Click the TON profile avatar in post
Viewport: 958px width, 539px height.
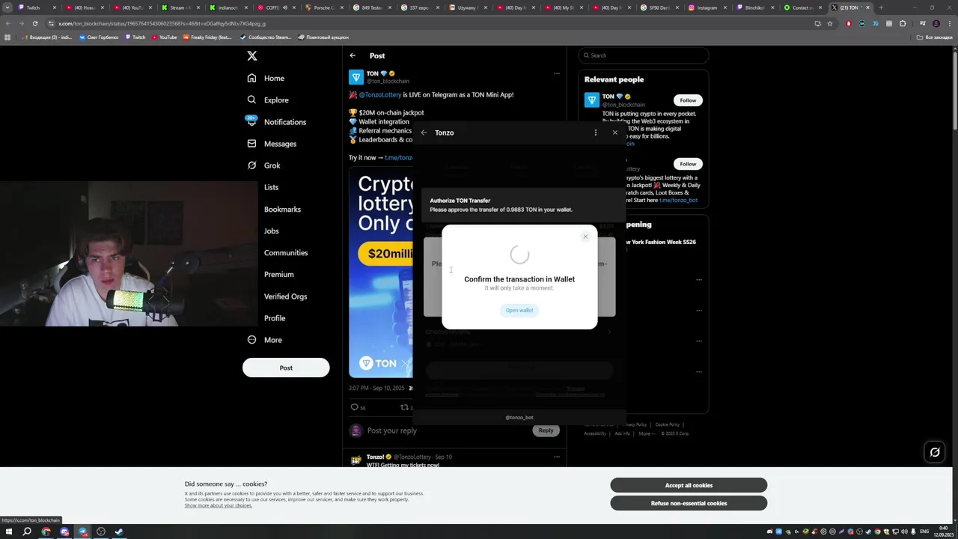(x=356, y=77)
